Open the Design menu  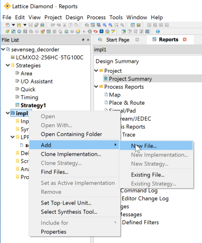(74, 17)
